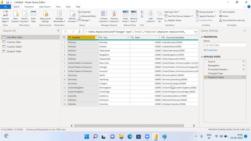Open the Country column filter dropdown
The image size is (251, 141).
click(96, 38)
